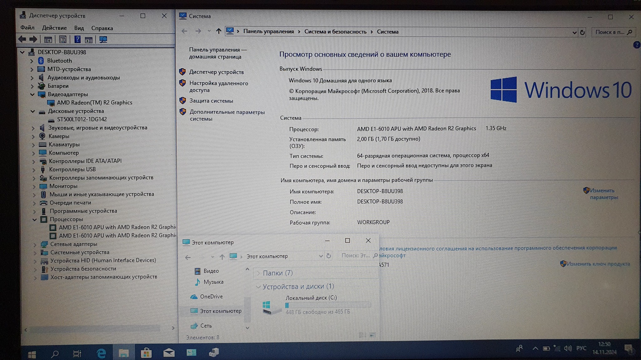Open Microsoft Edge from the taskbar
Viewport: 641px width, 360px height.
tap(101, 353)
